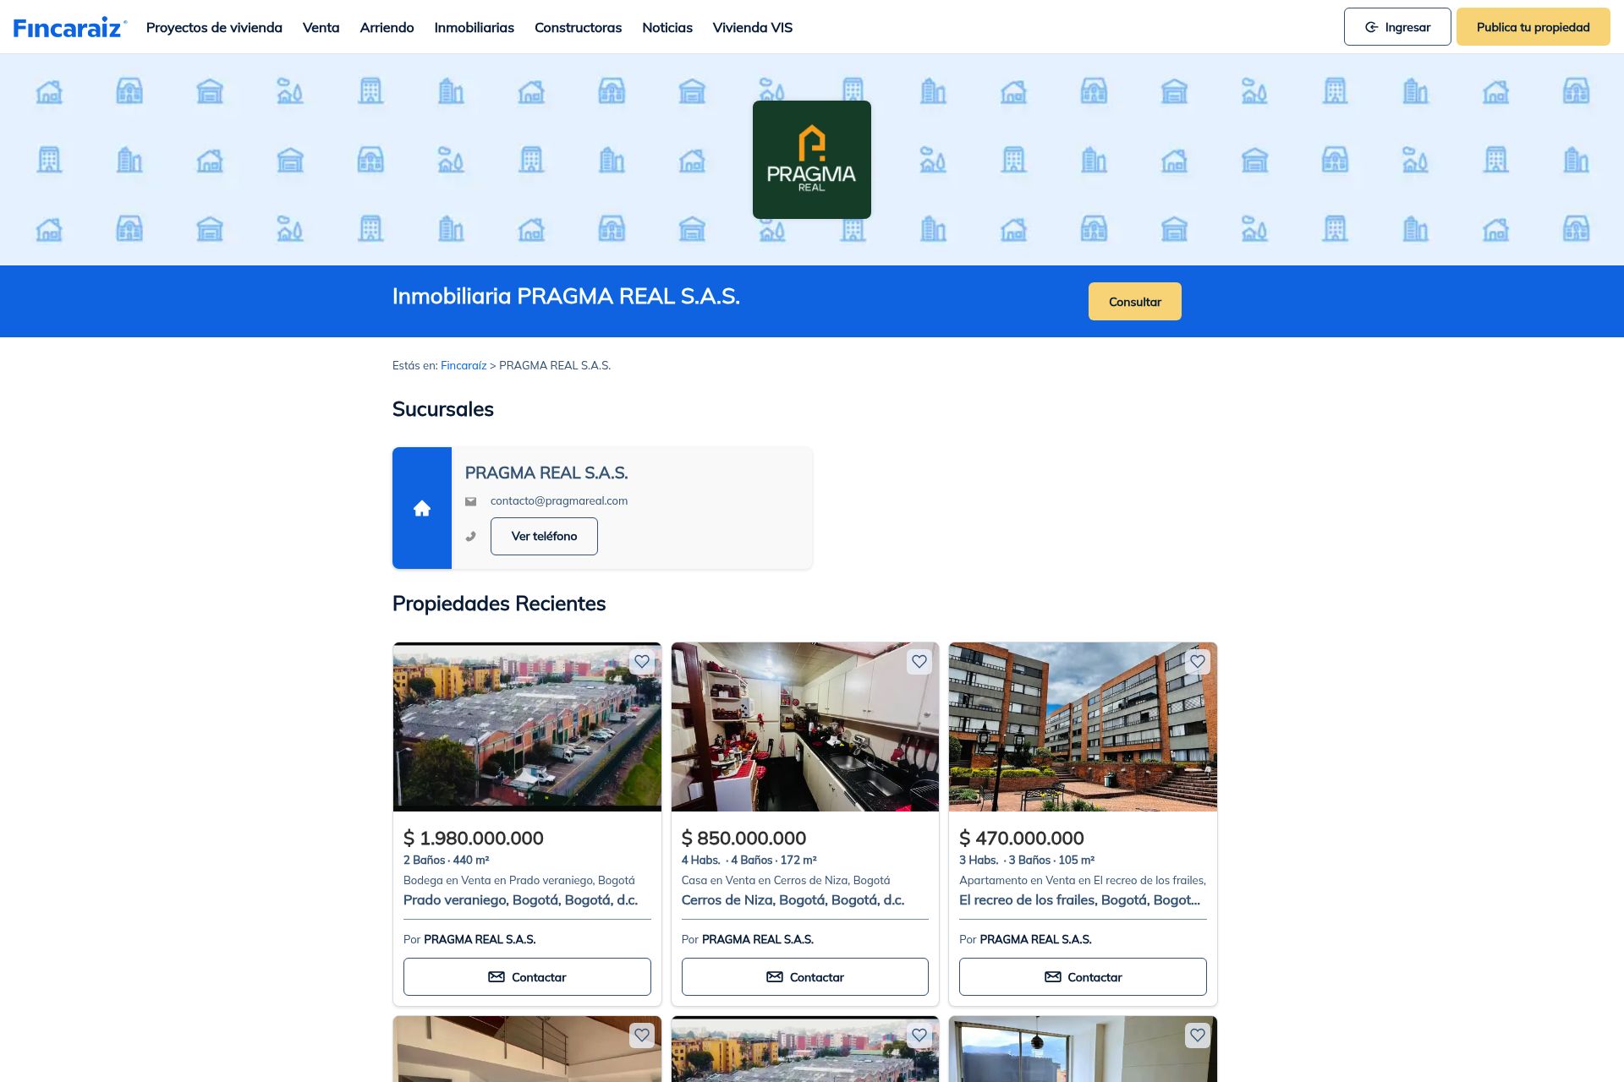Click '4 Habs. · 4 Baños · 172 m²' text
Screen dimensions: 1624x1082
(749, 860)
